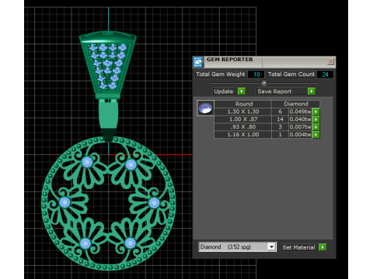The width and height of the screenshot is (373, 279).
Task: Click the arrow for the 1.00 X .87 row
Action: (x=316, y=119)
